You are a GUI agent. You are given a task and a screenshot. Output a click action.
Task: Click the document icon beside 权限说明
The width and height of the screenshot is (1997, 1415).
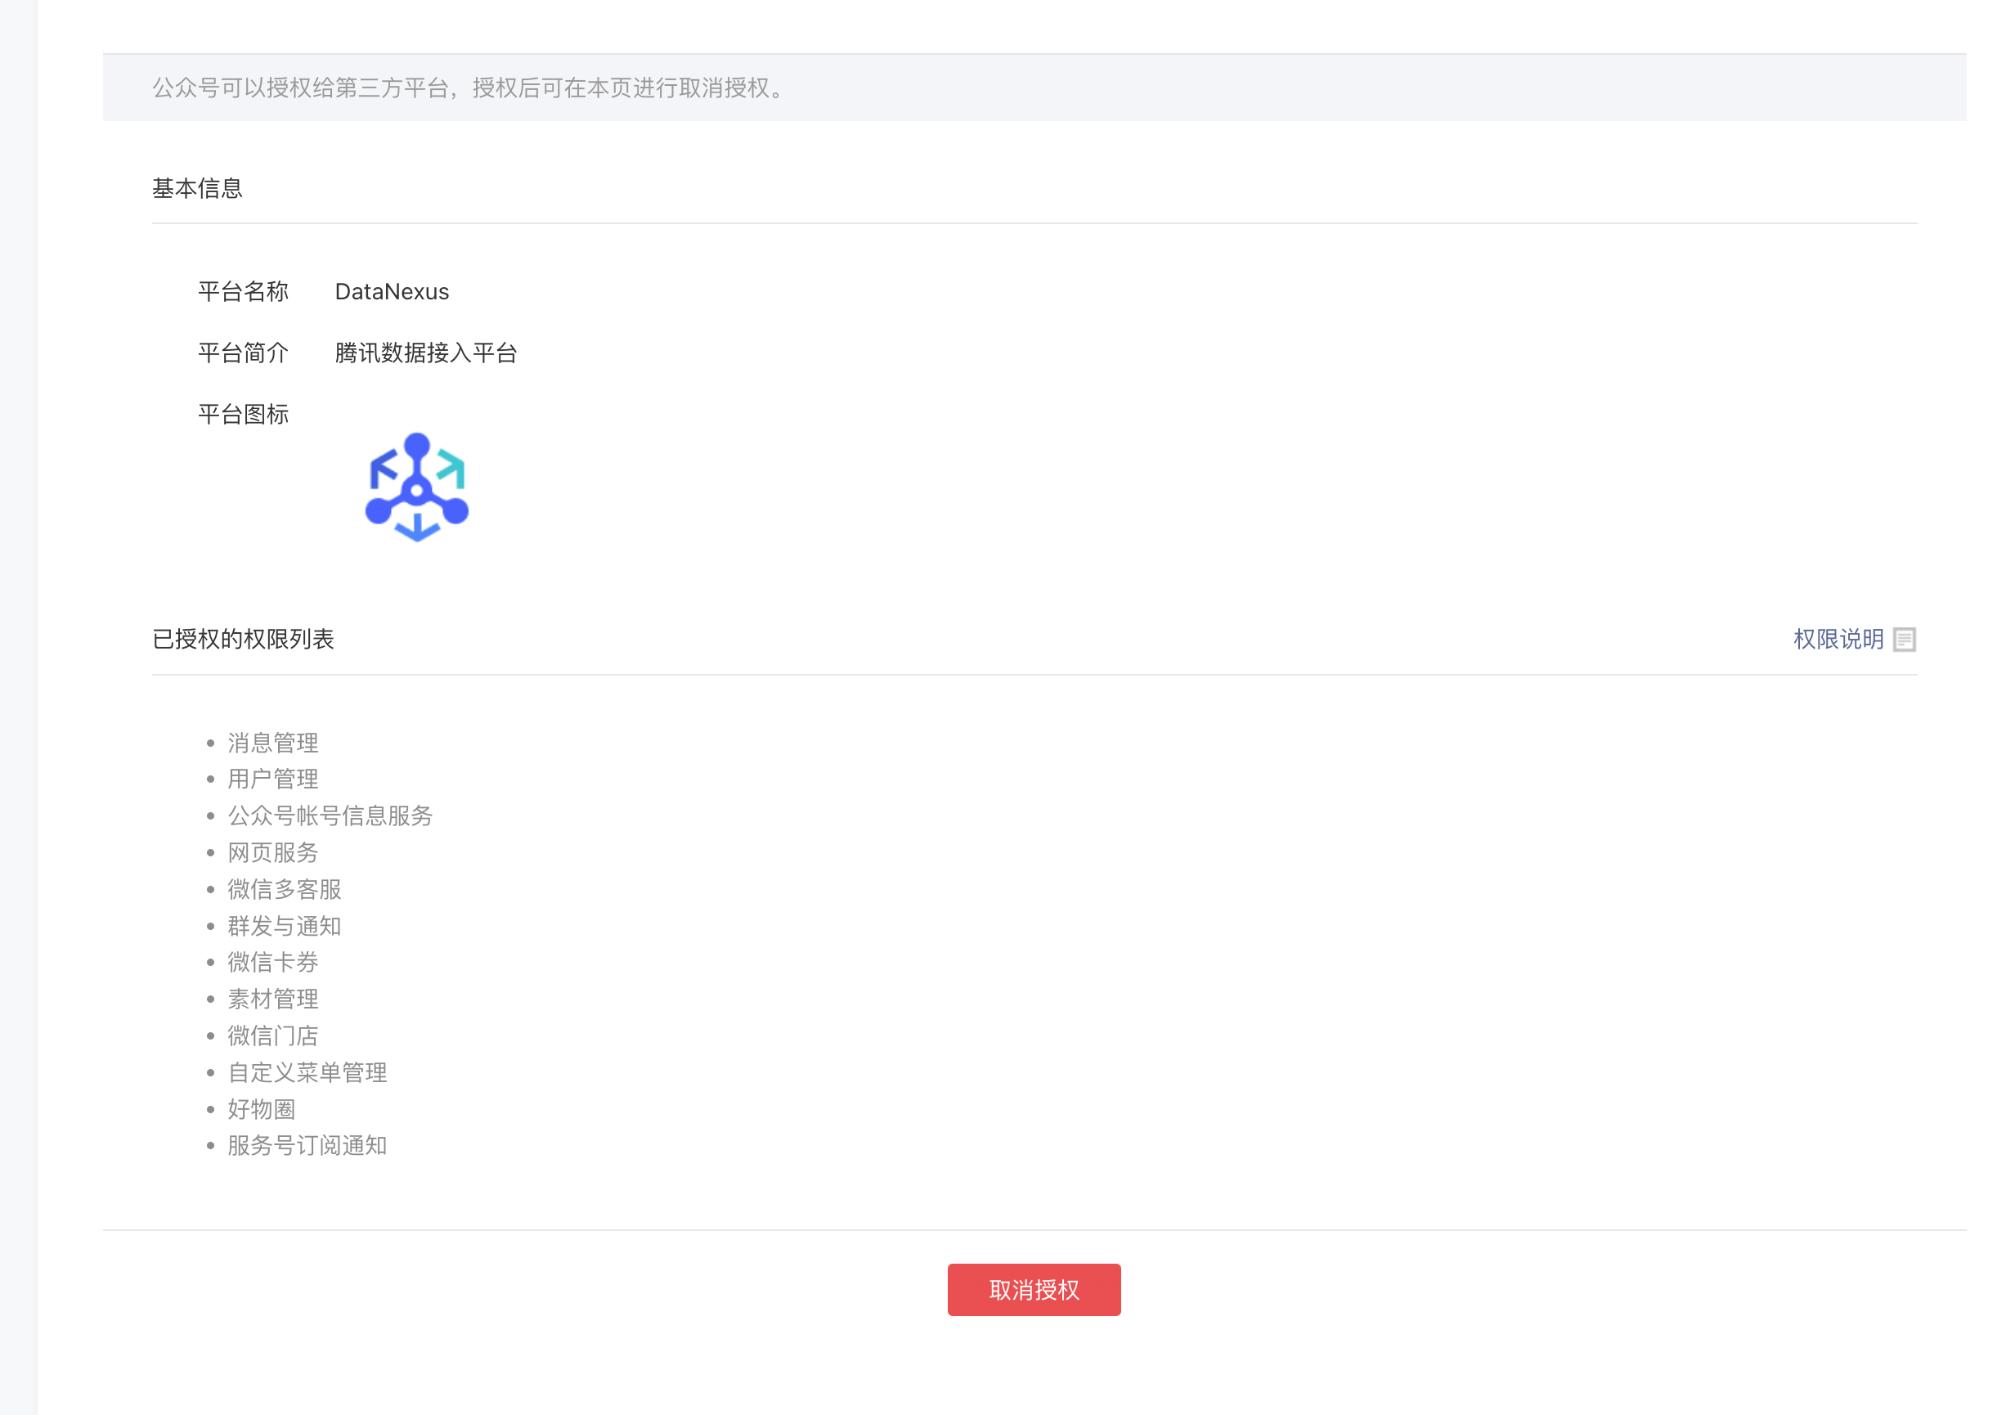coord(1904,640)
